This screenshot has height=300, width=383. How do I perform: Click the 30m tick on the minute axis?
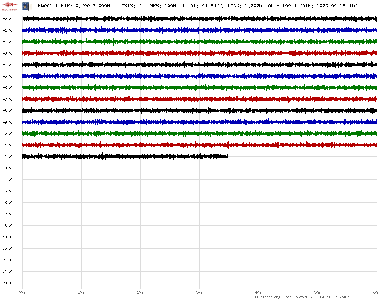199,292
